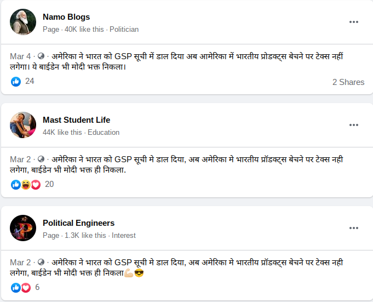View the 2 Shares on Namo Blogs post
373x302 pixels.
(x=348, y=82)
